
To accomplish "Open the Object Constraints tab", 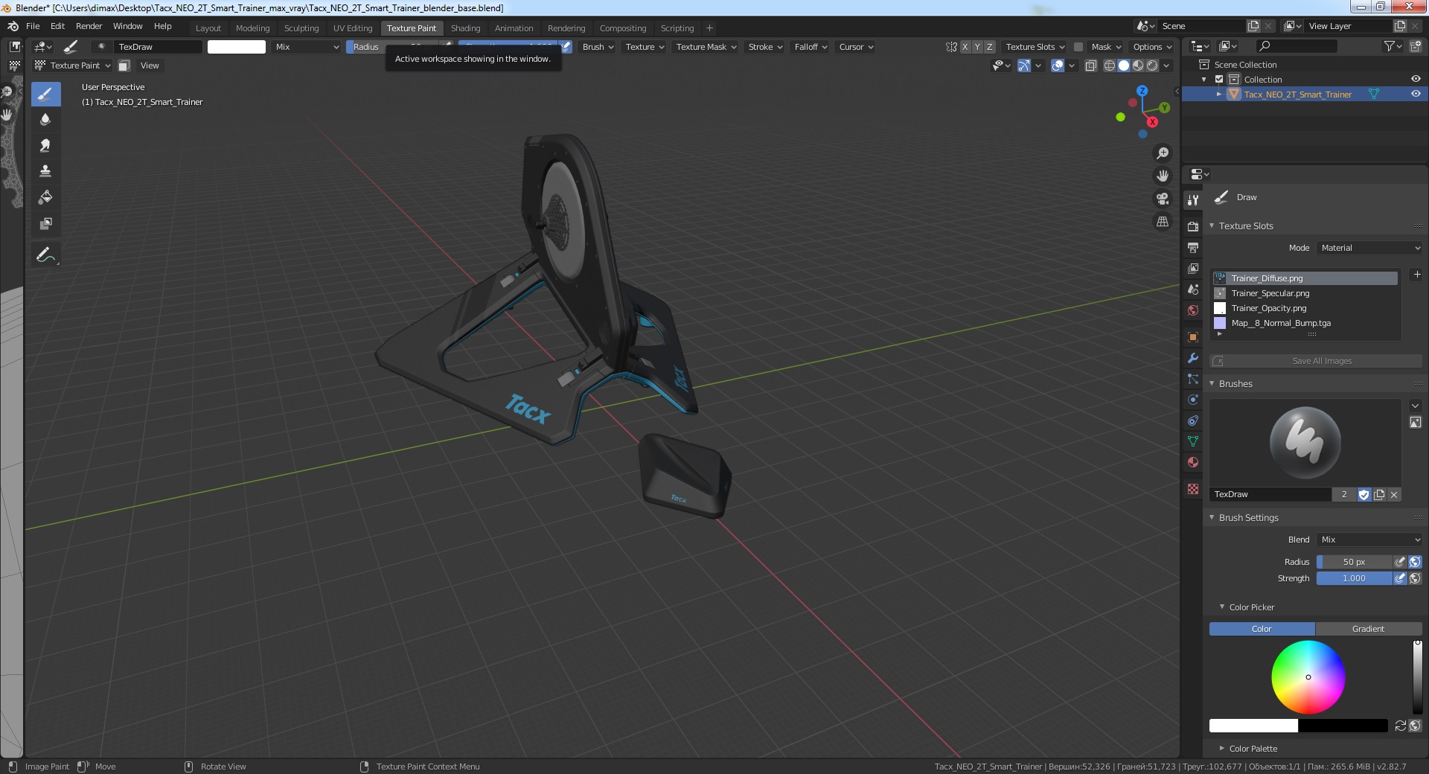I will [1193, 420].
